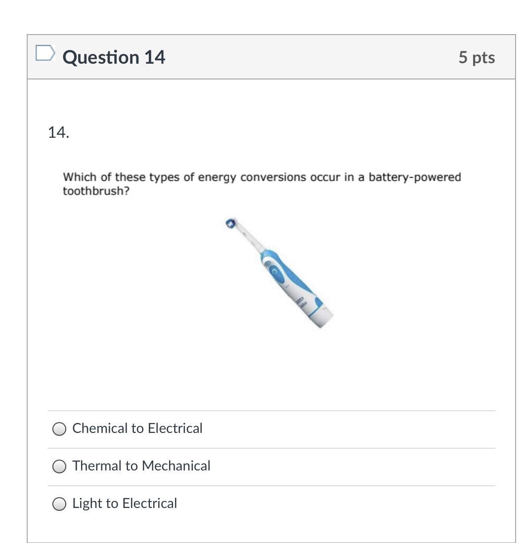This screenshot has width=523, height=543.
Task: Click the blue brush head of toothbrush
Action: (230, 224)
